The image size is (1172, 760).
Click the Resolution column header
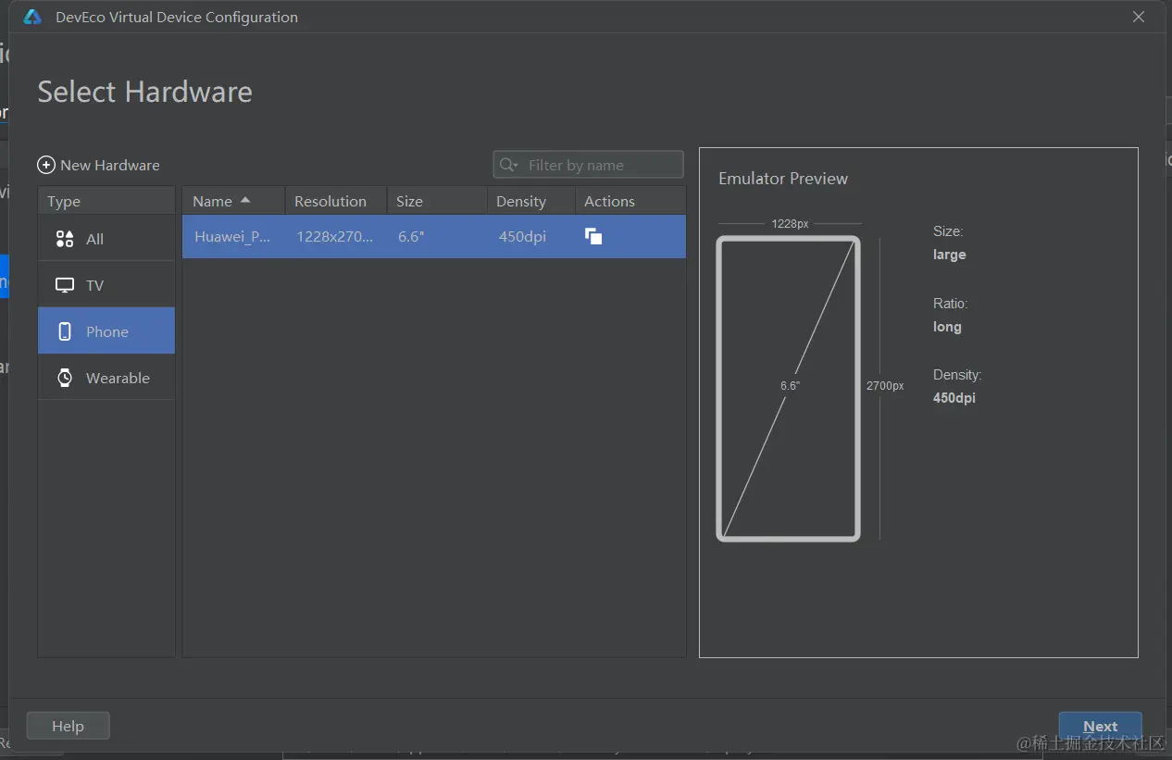pyautogui.click(x=336, y=201)
